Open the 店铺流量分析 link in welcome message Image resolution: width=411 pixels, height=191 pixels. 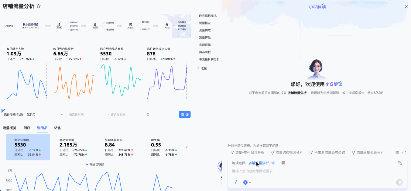[x=297, y=93]
